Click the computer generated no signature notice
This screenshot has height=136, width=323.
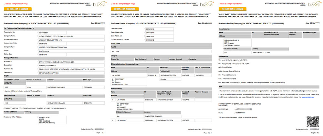(238, 117)
